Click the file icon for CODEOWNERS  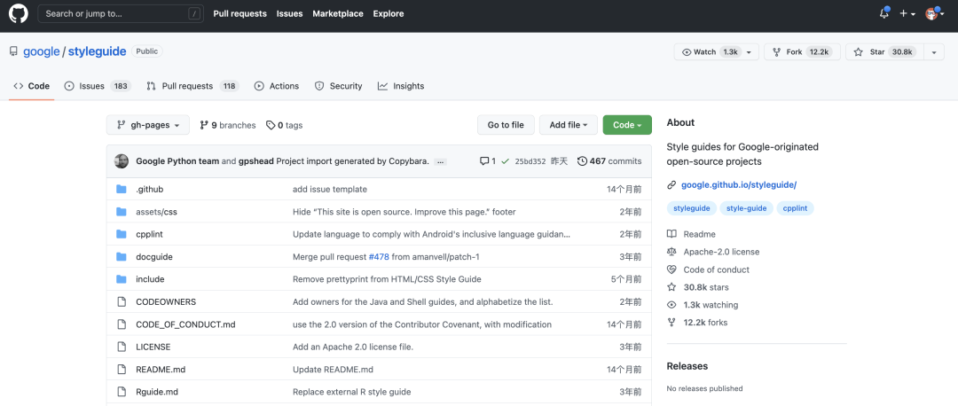(x=121, y=301)
